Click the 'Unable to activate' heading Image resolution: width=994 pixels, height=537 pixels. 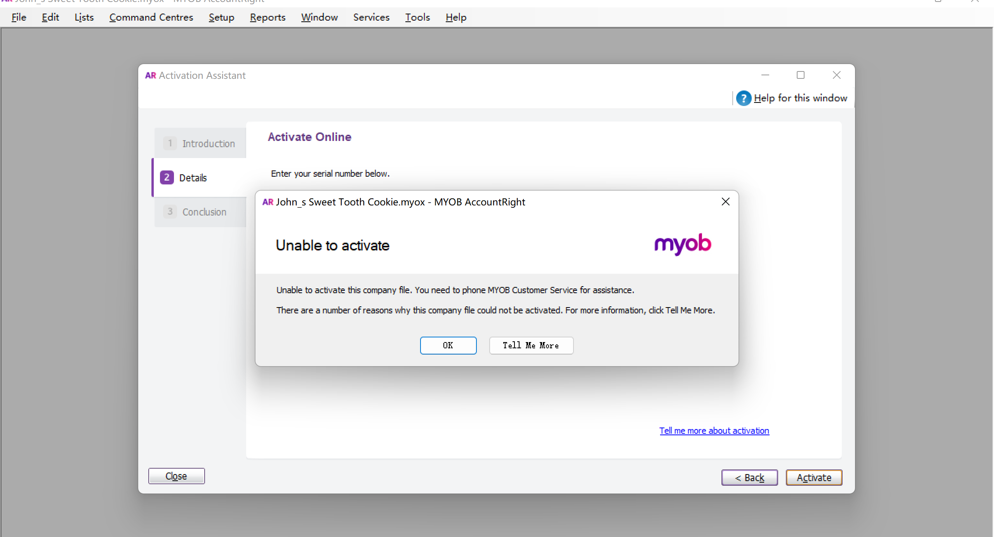332,245
